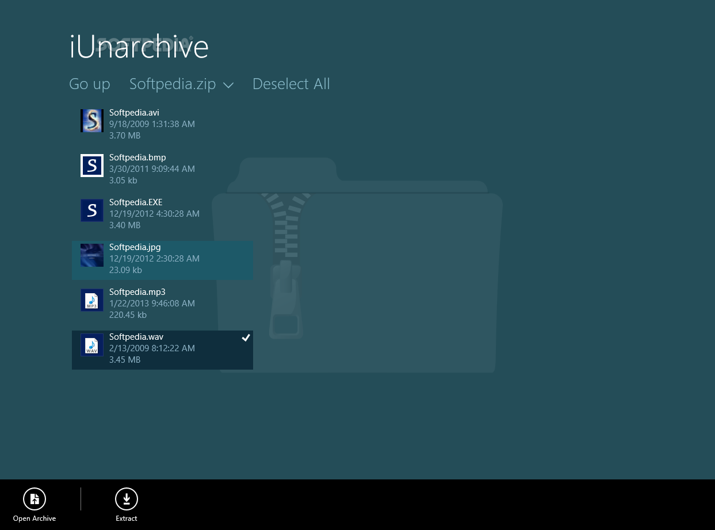
Task: Select the Softpedia.bmp file icon
Action: pyautogui.click(x=92, y=166)
